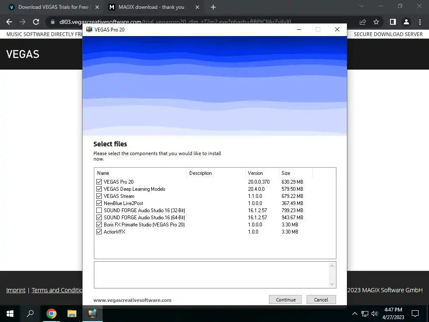
Task: Open Windows Start menu
Action: (10, 313)
